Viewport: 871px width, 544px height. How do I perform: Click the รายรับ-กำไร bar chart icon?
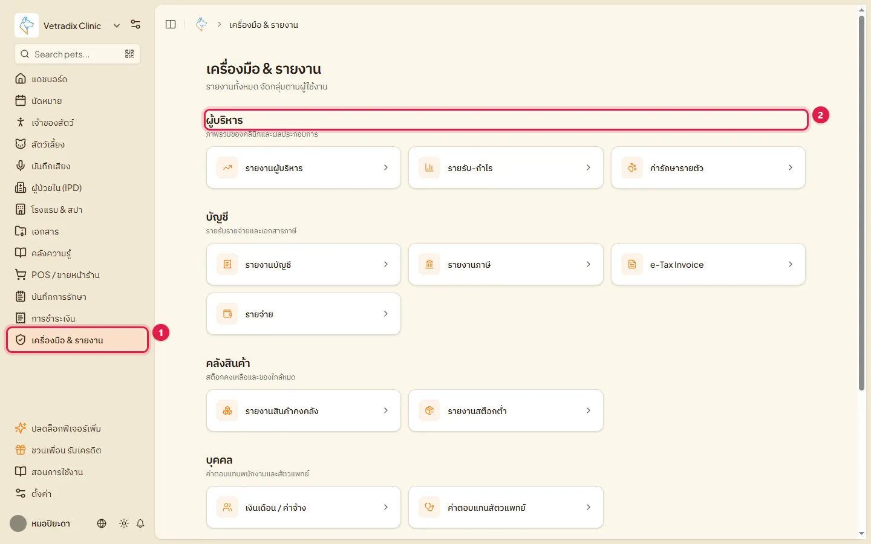pos(429,167)
